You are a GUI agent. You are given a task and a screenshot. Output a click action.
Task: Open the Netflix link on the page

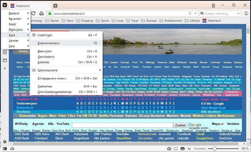click(x=104, y=116)
